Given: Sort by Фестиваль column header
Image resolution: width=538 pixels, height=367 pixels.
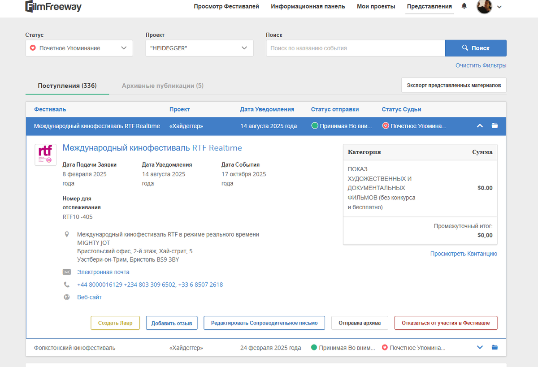Looking at the screenshot, I should (50, 109).
